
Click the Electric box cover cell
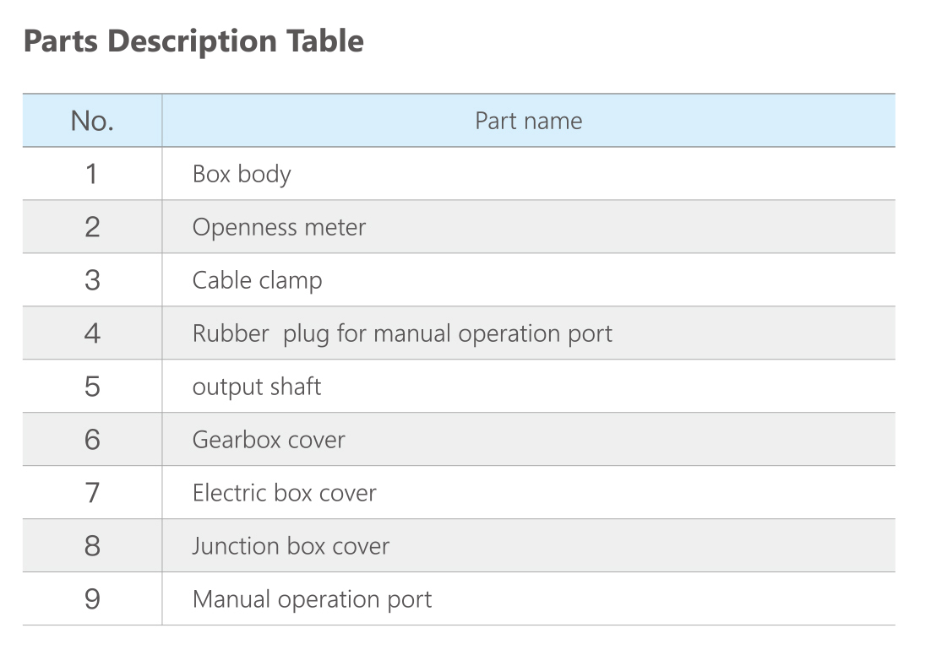284,493
